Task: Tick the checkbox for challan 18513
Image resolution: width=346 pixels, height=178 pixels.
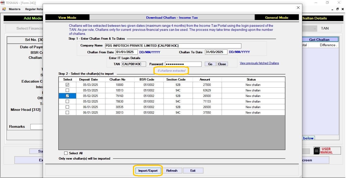Action: pyautogui.click(x=67, y=90)
